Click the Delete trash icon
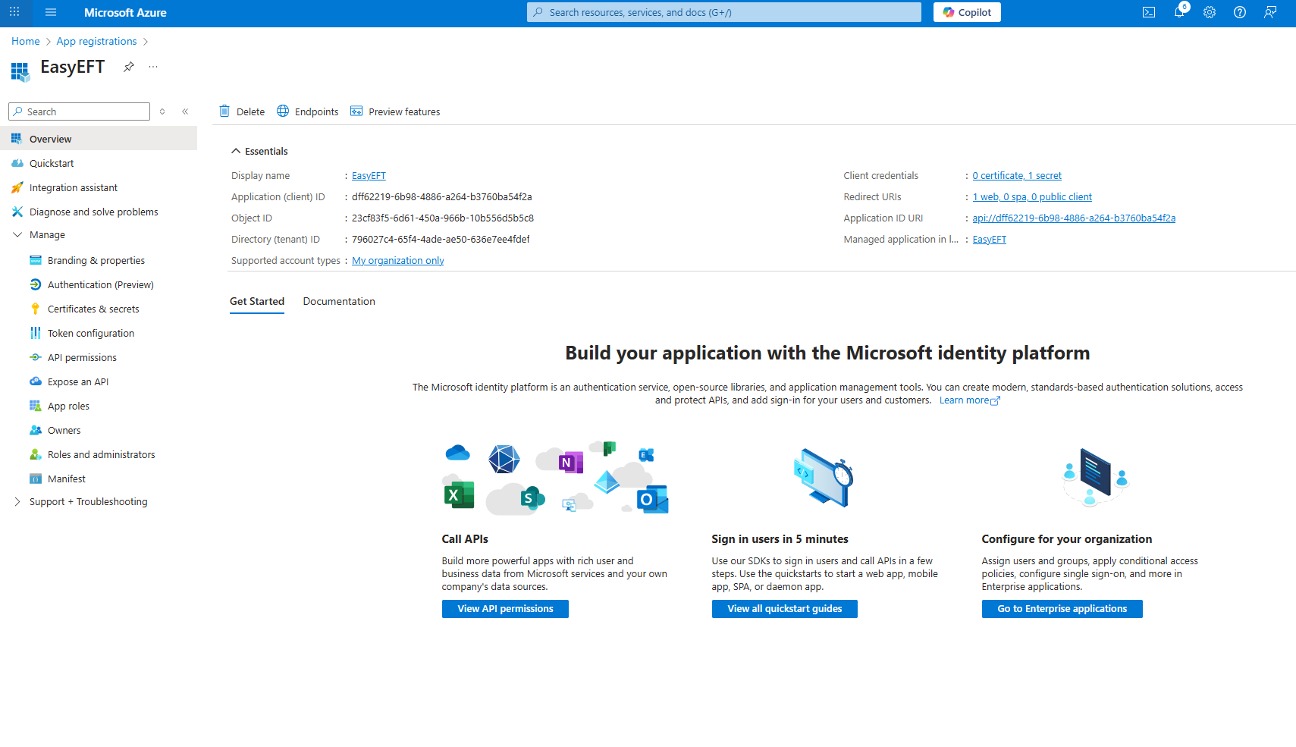The height and width of the screenshot is (747, 1296). pos(224,111)
